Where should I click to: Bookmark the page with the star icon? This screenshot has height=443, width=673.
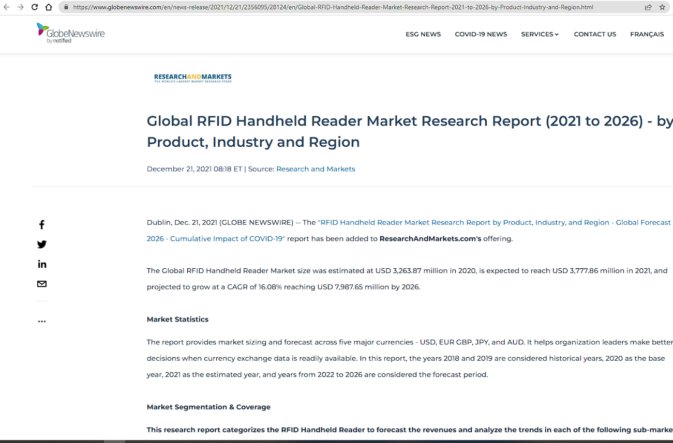pos(662,7)
